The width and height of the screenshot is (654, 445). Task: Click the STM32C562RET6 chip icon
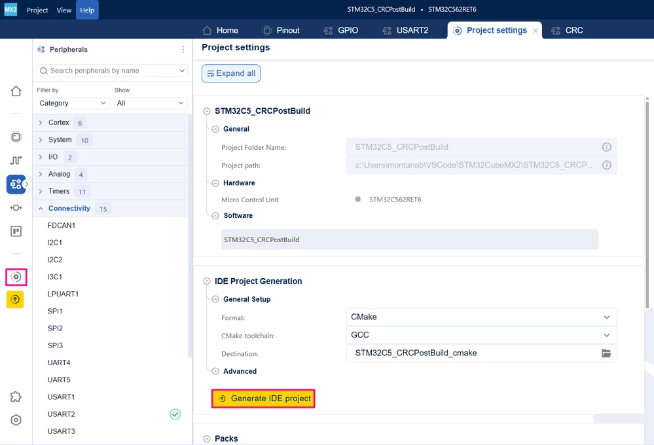point(358,200)
